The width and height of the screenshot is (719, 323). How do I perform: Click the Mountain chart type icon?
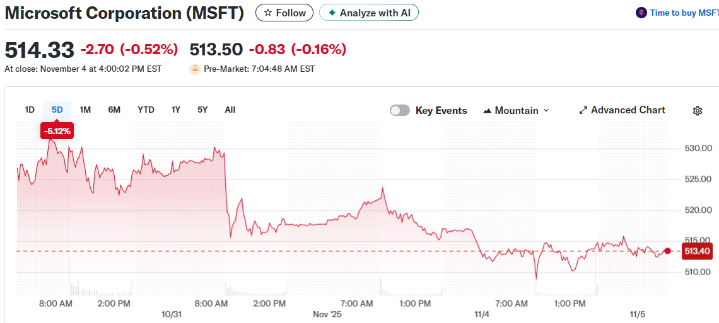[488, 111]
